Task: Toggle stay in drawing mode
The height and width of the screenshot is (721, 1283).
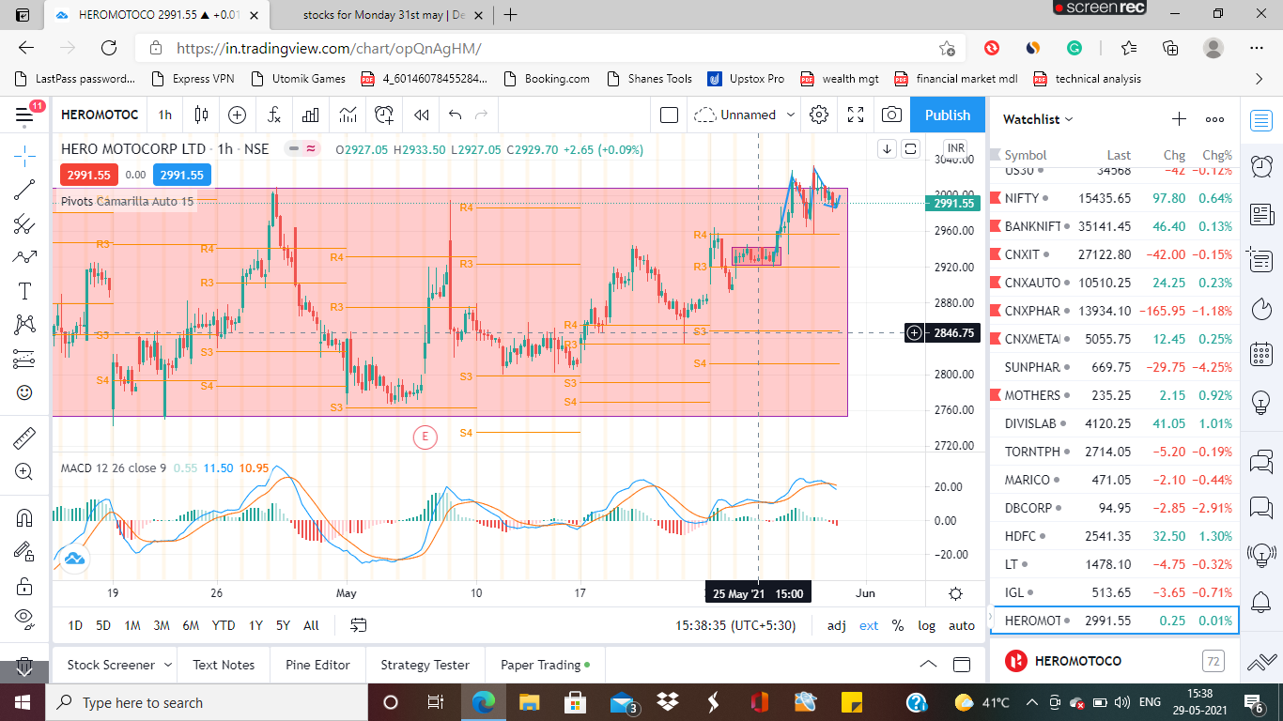Action: coord(24,551)
